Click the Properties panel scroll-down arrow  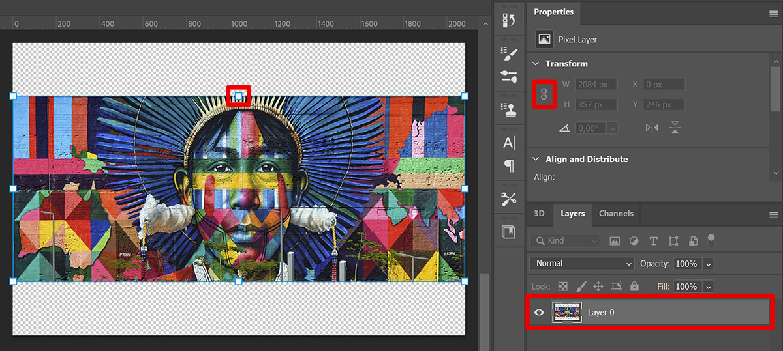click(x=776, y=173)
